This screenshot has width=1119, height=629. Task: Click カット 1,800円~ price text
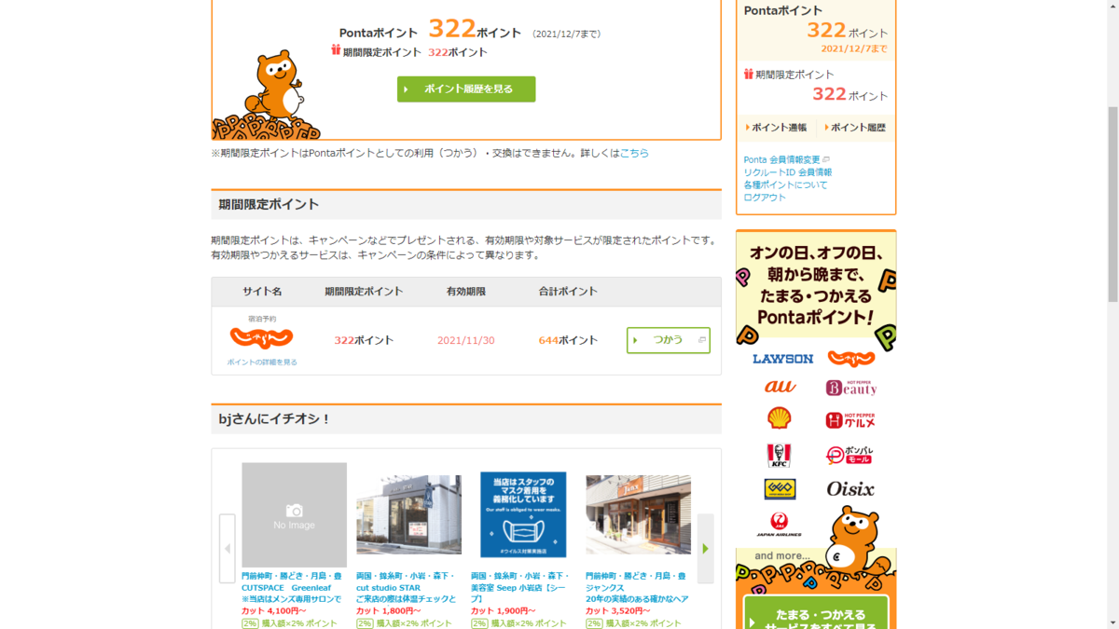click(389, 611)
